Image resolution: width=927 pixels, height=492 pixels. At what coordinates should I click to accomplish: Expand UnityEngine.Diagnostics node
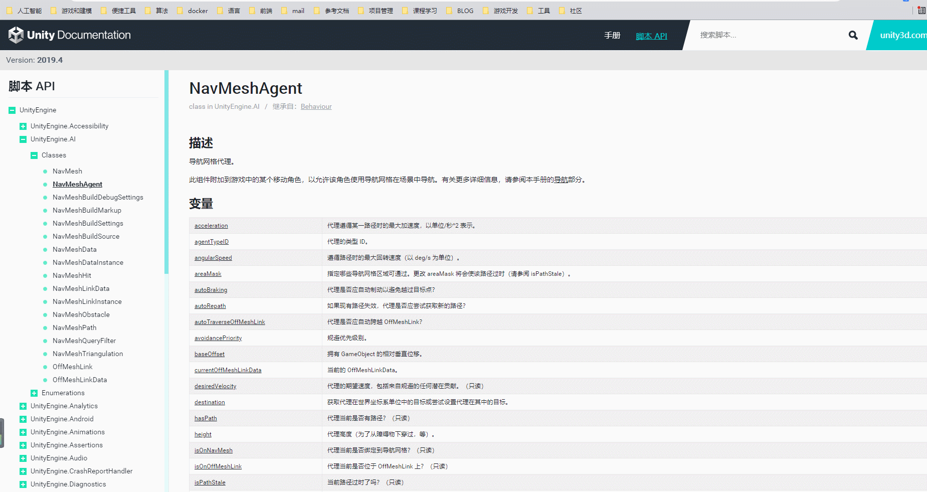click(x=23, y=484)
